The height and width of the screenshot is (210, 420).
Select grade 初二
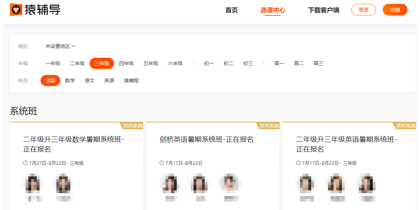229,63
